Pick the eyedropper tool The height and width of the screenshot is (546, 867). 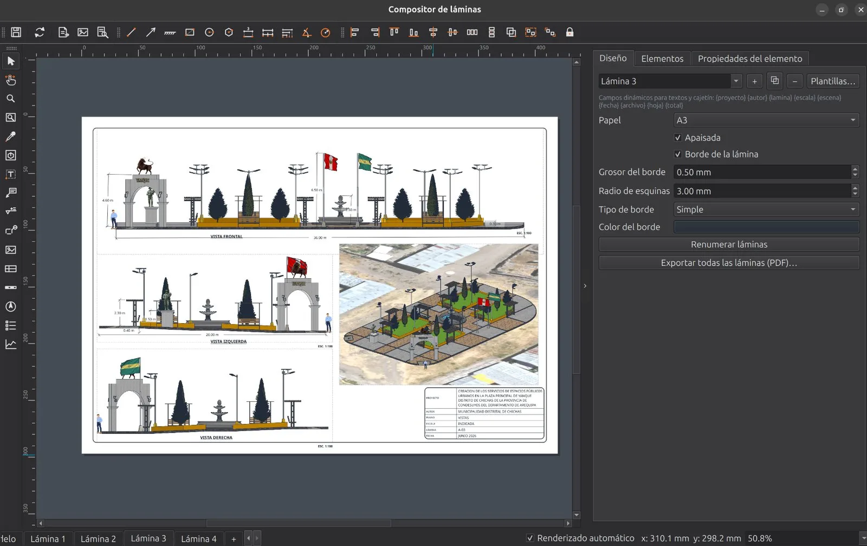pos(11,137)
